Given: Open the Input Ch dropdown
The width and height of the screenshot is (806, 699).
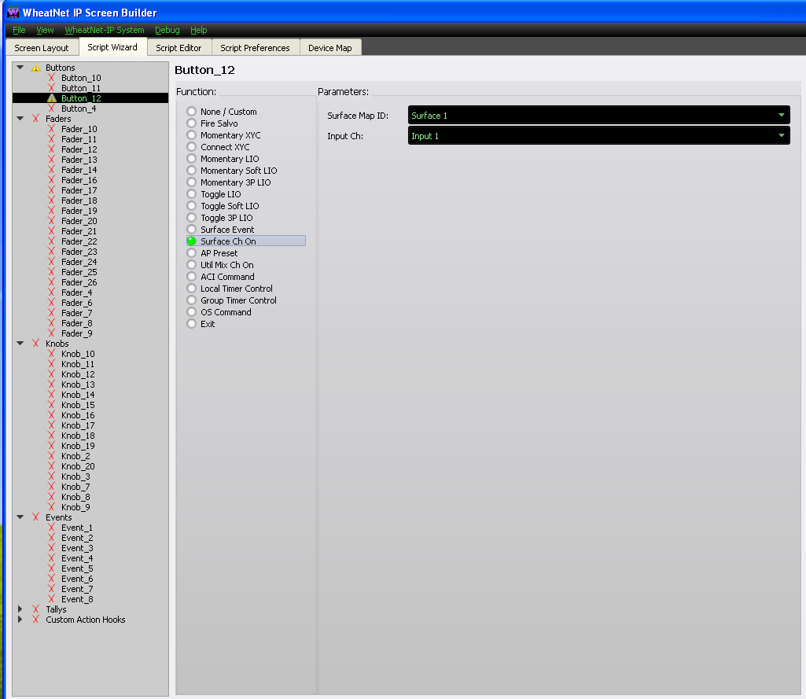Looking at the screenshot, I should (x=781, y=135).
